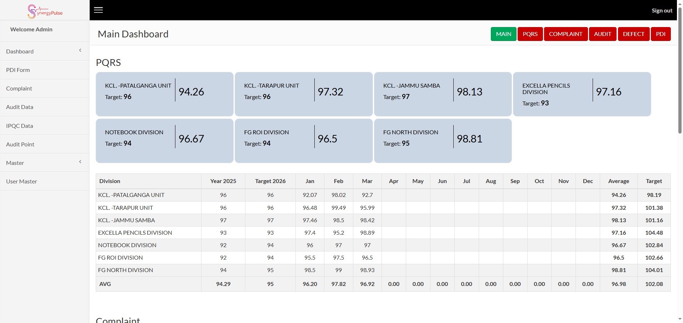Screen dimensions: 683x323
Task: Click the AVG row label
Action: tap(105, 284)
